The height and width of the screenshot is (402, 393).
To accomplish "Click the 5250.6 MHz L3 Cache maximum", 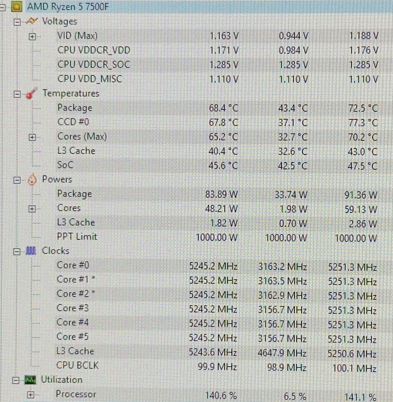I will tap(352, 354).
